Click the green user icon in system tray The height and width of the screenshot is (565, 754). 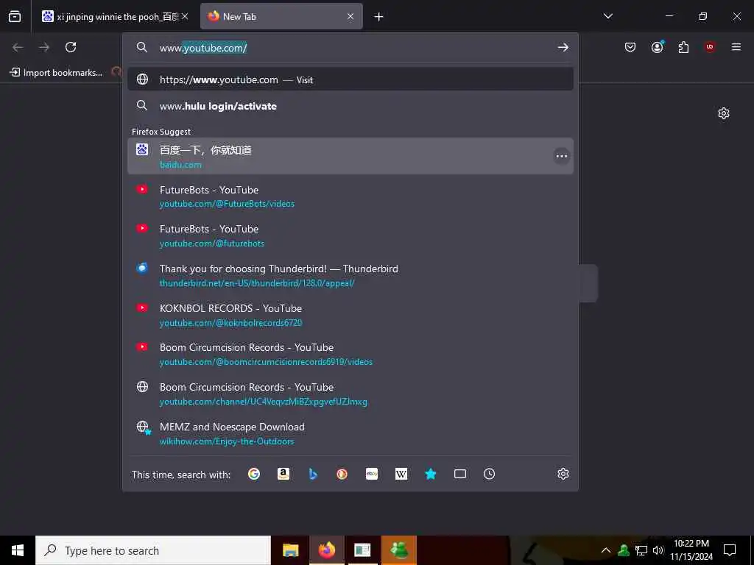(624, 550)
